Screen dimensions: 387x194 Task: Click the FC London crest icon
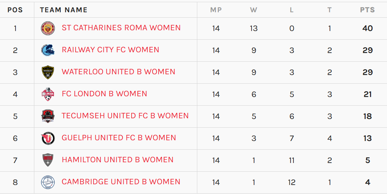click(48, 94)
